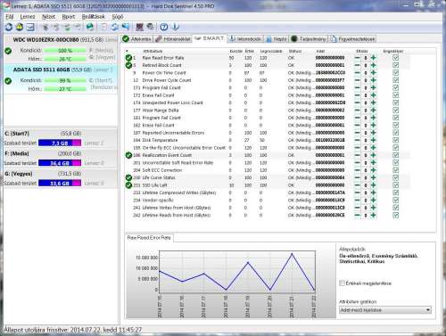Click the green plus on Disk Temperature row
Image resolution: width=446 pixels, height=336 pixels.
374,140
